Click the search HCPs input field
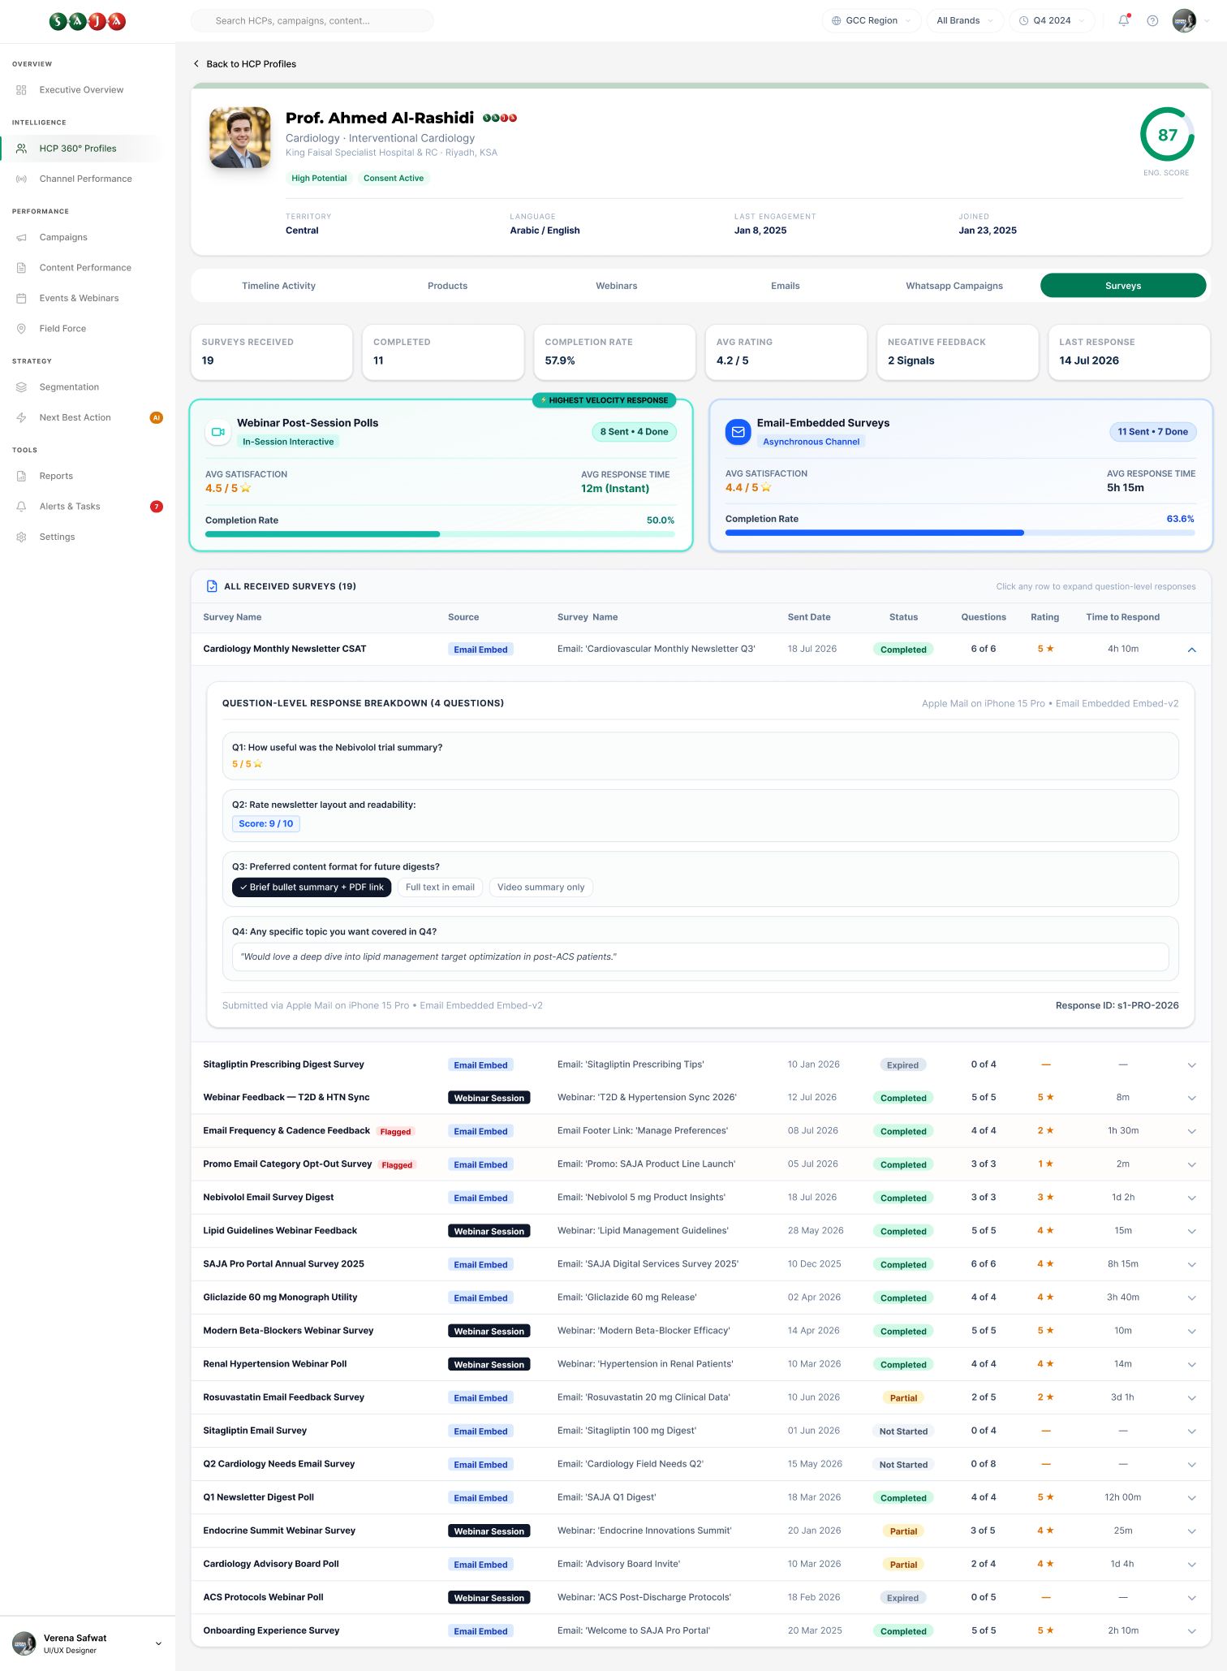Screen dimensions: 1227x1671 point(312,20)
